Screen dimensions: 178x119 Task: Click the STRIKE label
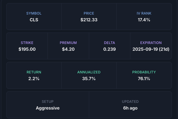click(x=27, y=43)
